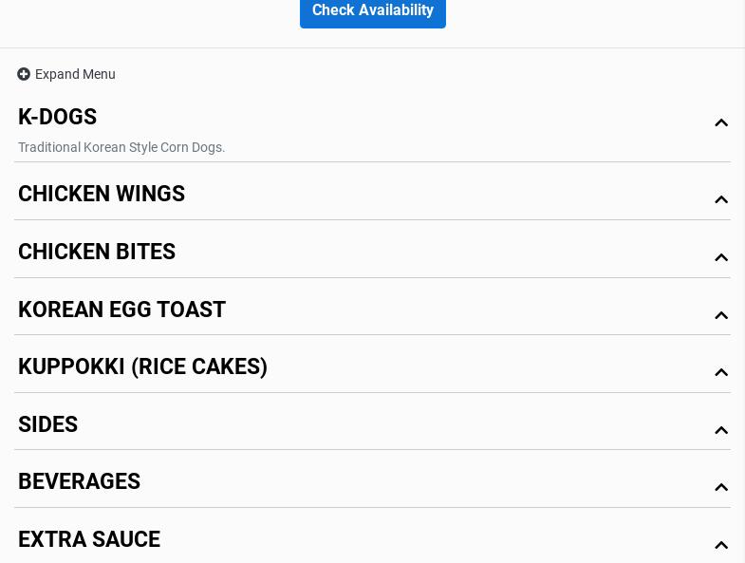This screenshot has width=745, height=563.
Task: Select the CHICKEN WINGS category heading
Action: 102,194
